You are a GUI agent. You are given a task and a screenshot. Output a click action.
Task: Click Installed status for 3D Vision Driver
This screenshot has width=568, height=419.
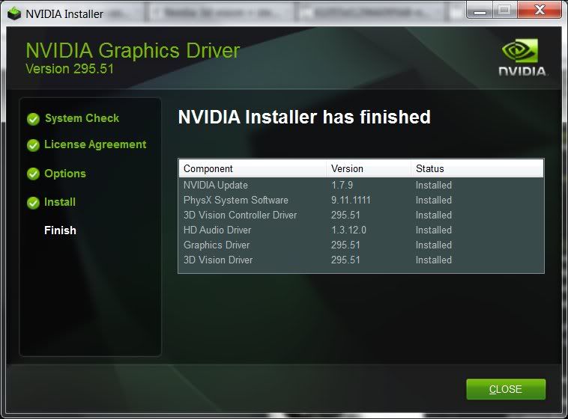(x=434, y=260)
